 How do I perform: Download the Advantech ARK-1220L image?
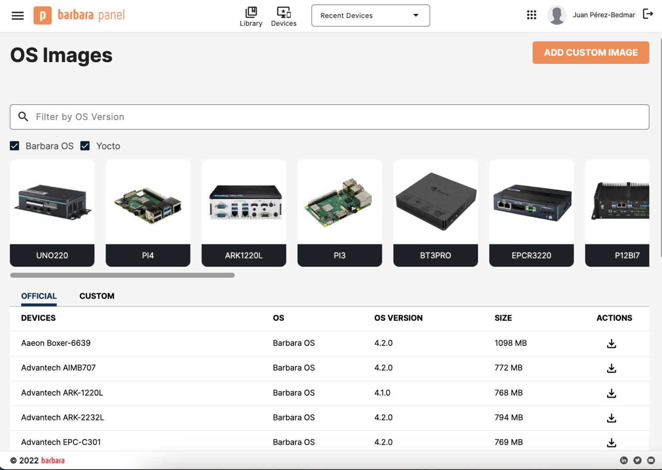pyautogui.click(x=611, y=393)
